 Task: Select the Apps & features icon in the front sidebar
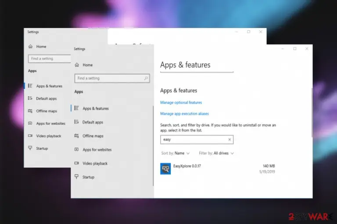76,108
